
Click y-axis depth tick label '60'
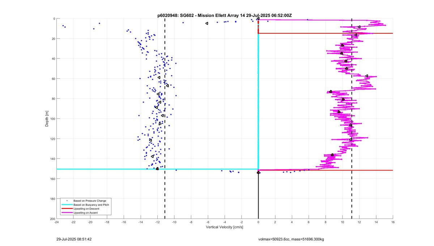[54, 79]
